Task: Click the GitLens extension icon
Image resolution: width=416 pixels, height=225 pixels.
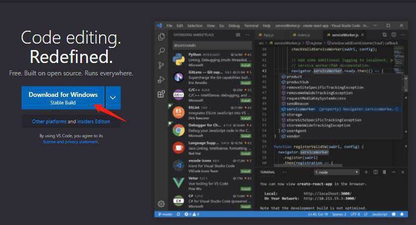Action: [x=178, y=77]
